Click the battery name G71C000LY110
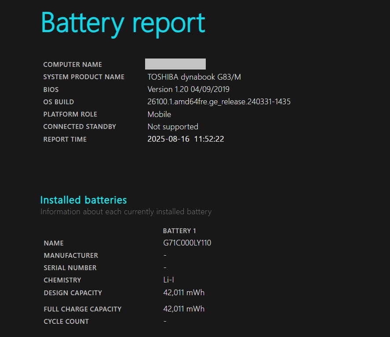Screen dimensions: 390x337 click(187, 243)
